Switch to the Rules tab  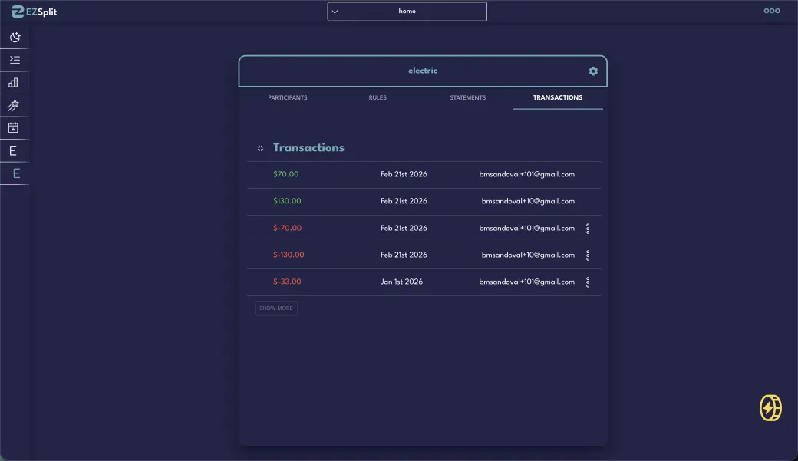click(x=378, y=97)
